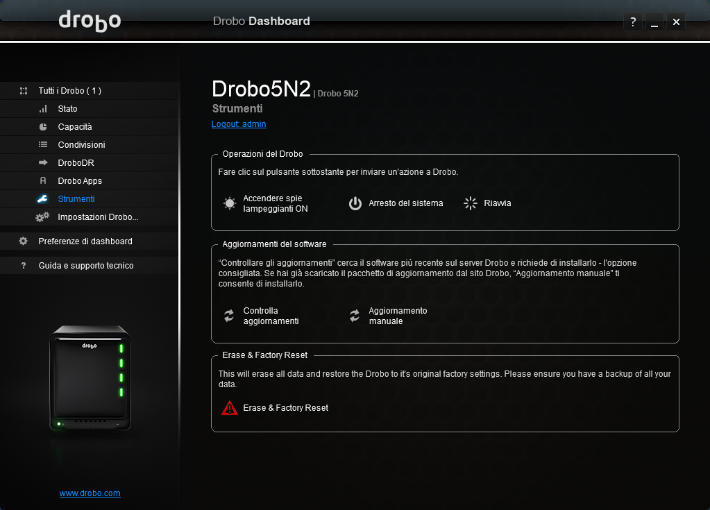Click the gear icon beside Preferenze di dashboard
The height and width of the screenshot is (510, 710).
coord(24,241)
